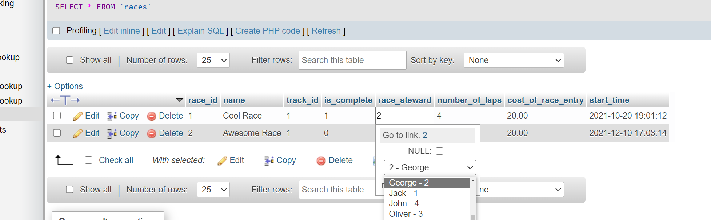Screen dimensions: 711x220
Task: Click the pencil Edit icon for Cool Race
Action: [77, 116]
